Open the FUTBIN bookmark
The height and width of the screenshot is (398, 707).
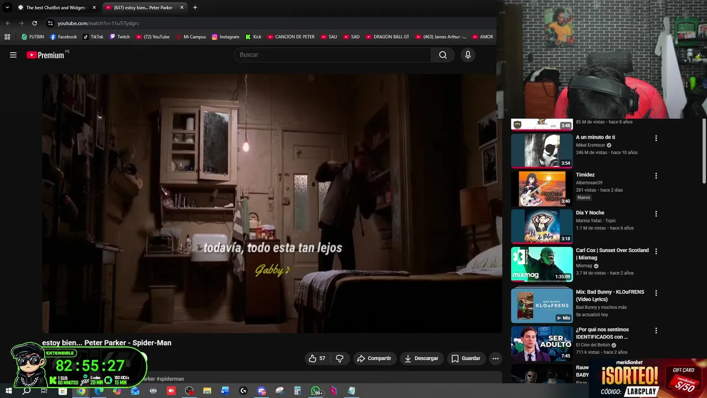point(33,37)
